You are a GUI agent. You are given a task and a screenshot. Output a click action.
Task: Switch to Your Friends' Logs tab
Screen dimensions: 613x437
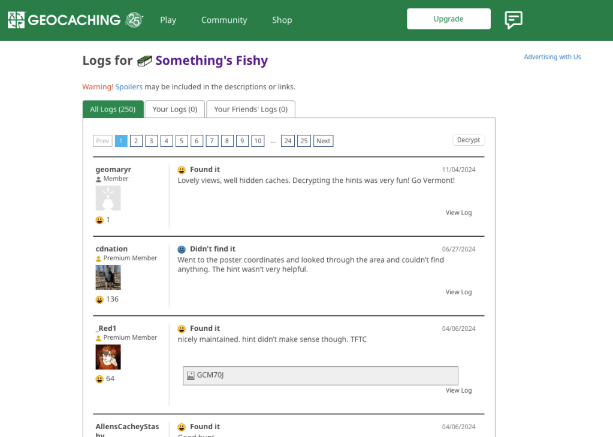click(250, 109)
